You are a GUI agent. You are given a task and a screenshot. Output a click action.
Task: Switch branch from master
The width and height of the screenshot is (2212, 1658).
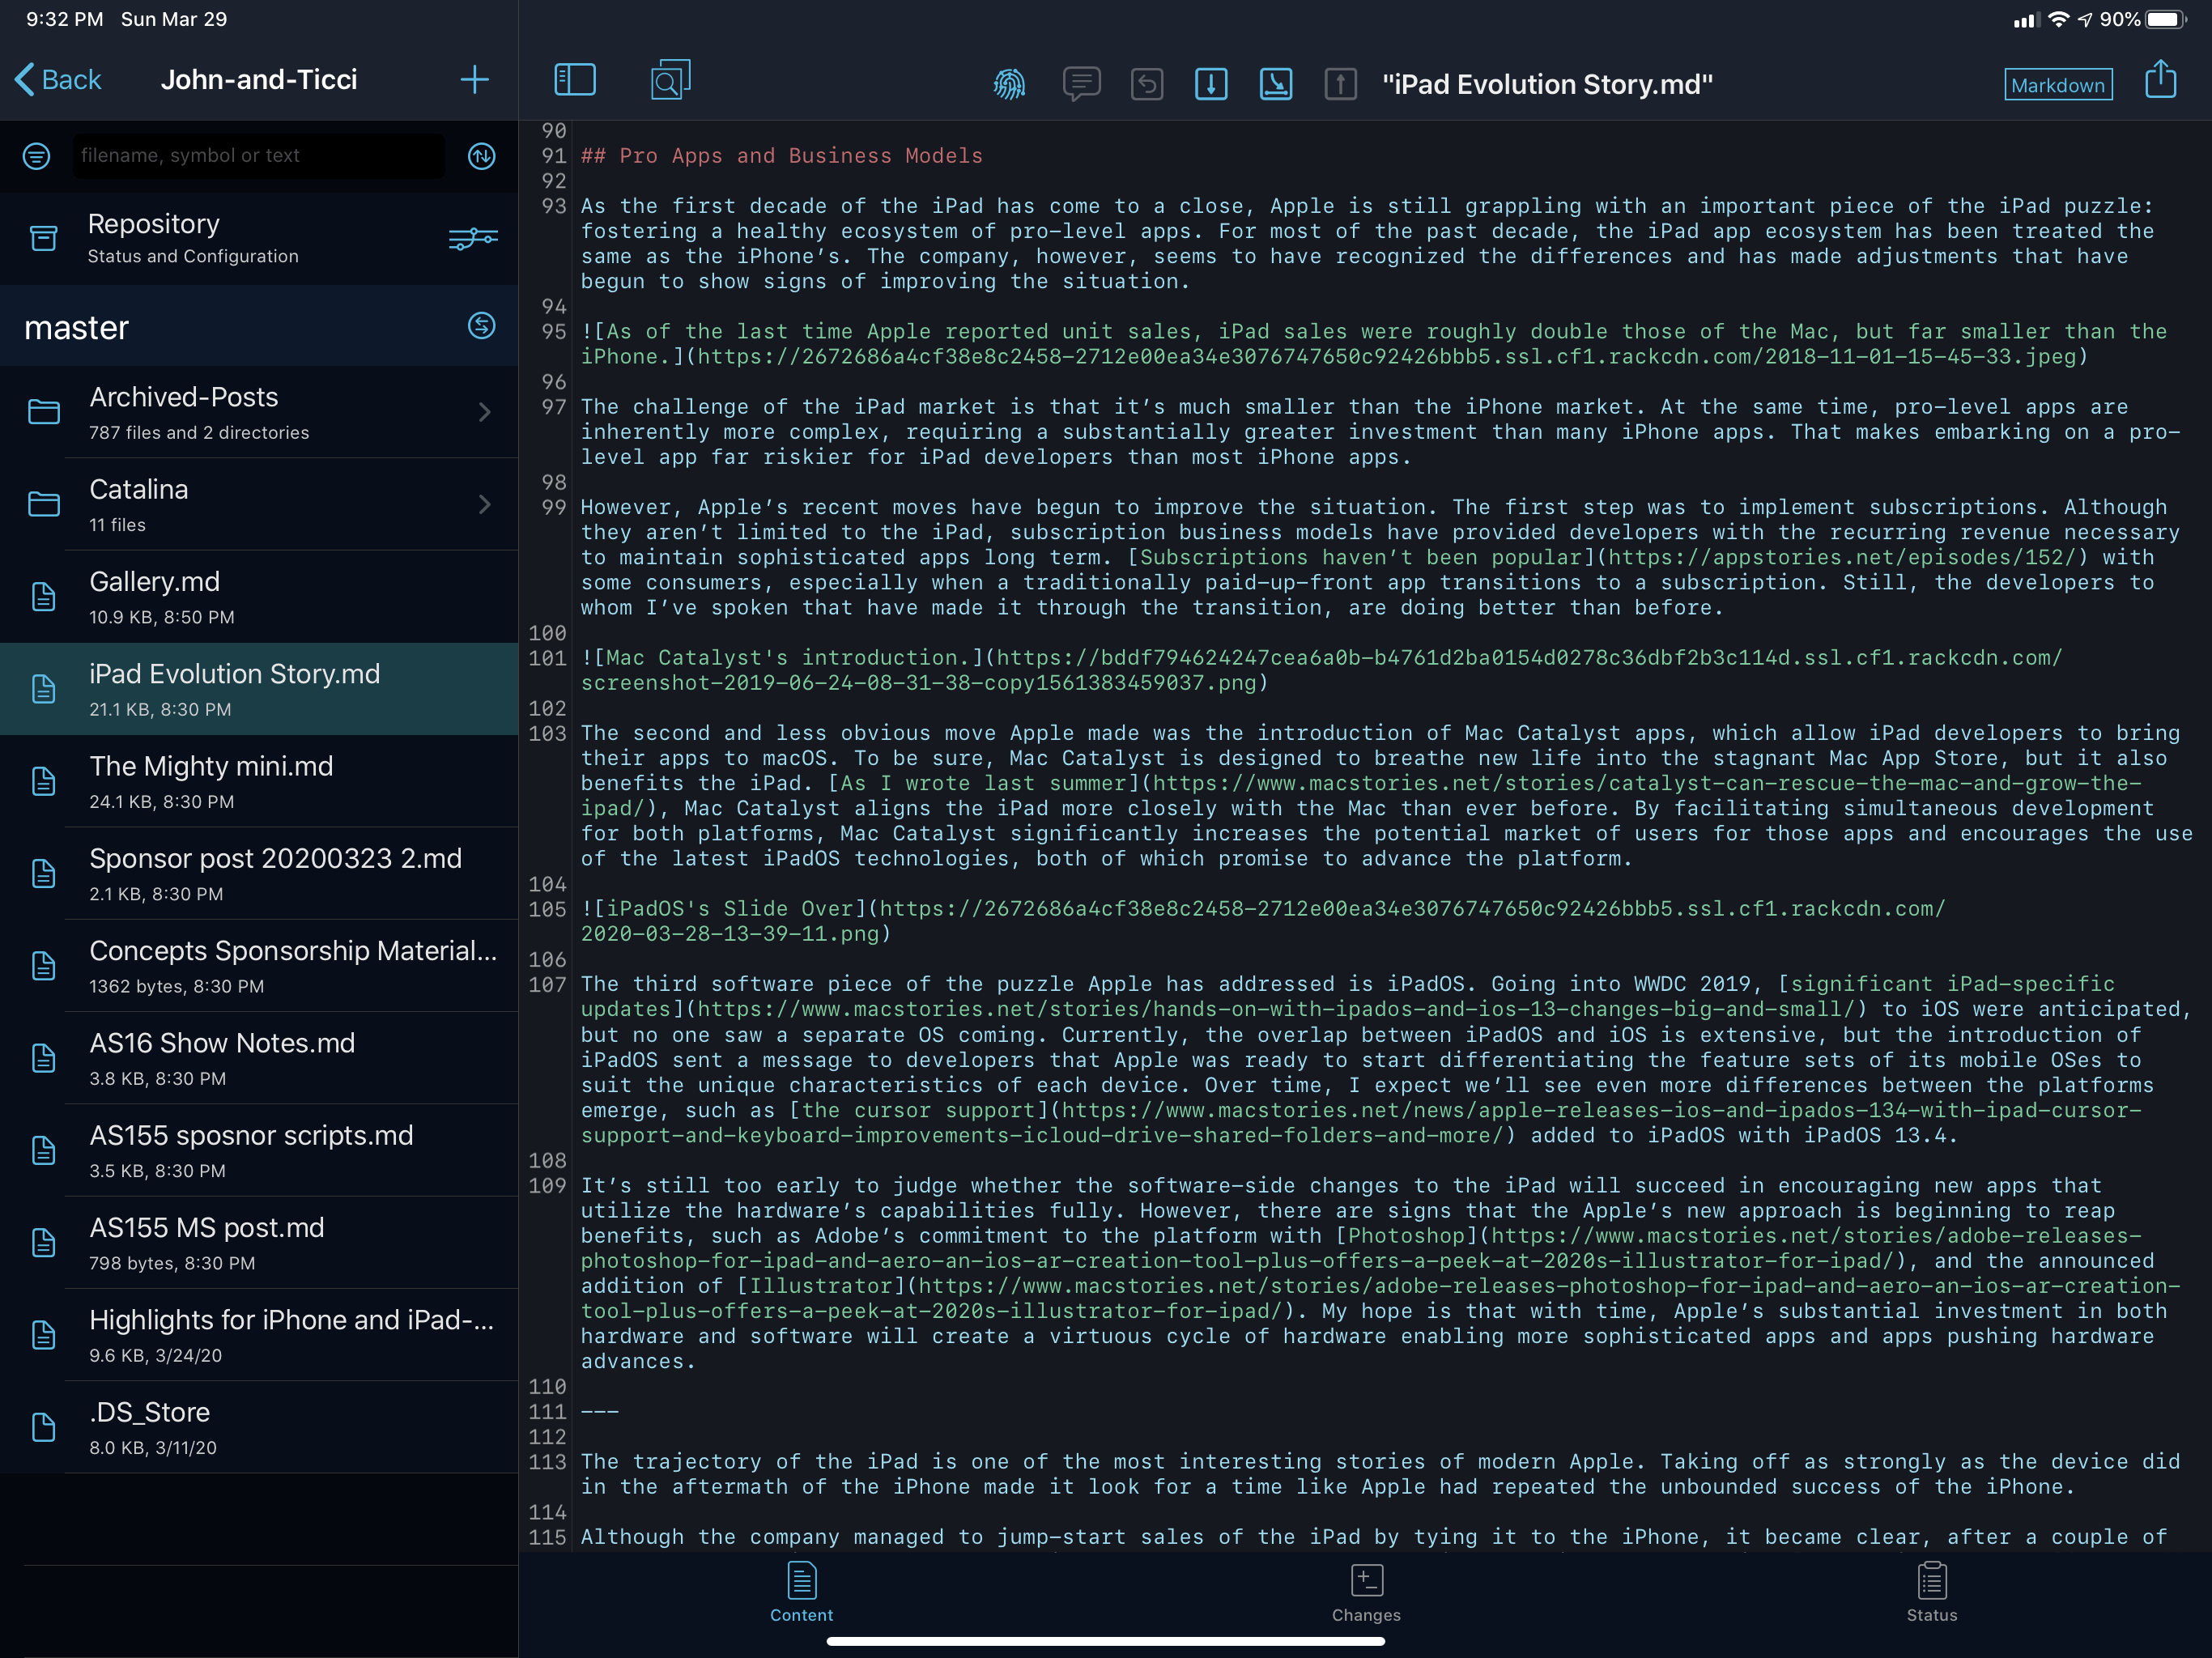tap(482, 326)
